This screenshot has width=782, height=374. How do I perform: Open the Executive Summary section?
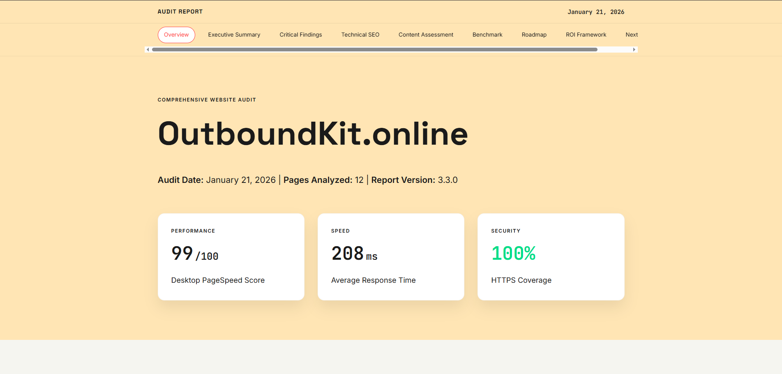point(234,35)
